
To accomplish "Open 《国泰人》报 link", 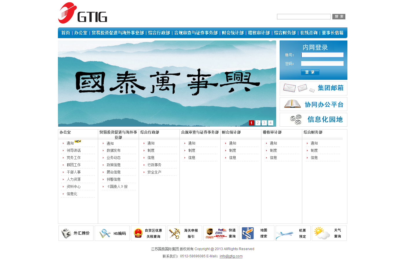I will click(117, 187).
